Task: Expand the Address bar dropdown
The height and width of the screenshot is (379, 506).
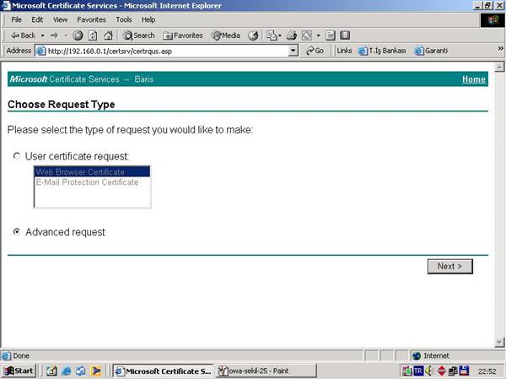Action: 293,51
